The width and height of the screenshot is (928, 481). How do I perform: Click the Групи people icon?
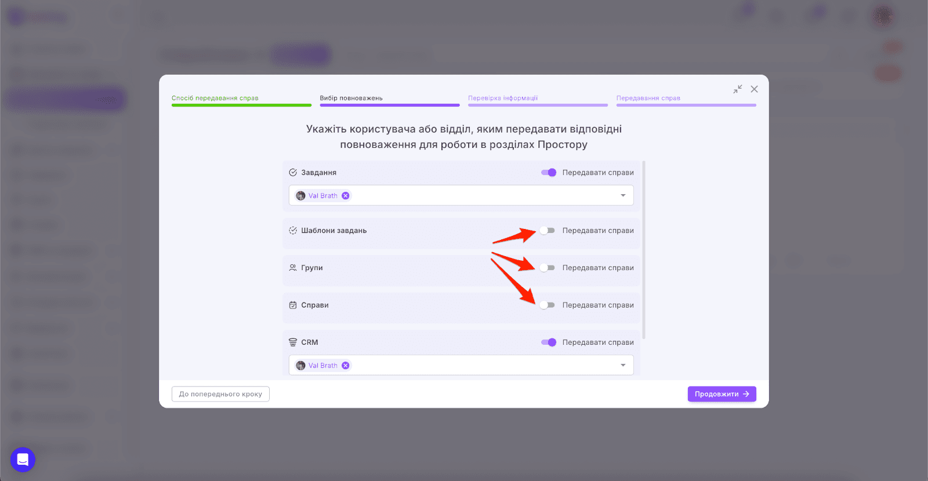tap(293, 268)
